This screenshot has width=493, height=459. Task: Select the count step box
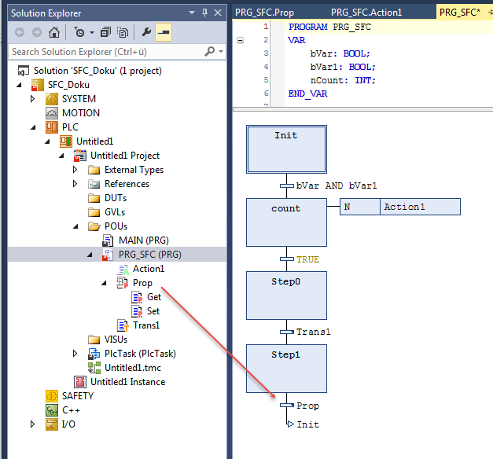tap(286, 222)
